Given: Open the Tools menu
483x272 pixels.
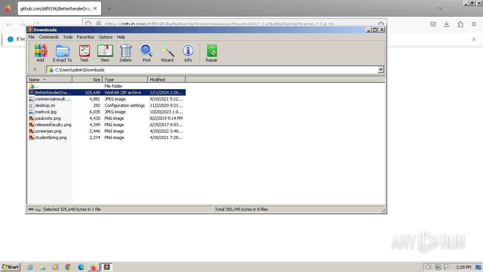Looking at the screenshot, I should [68, 37].
